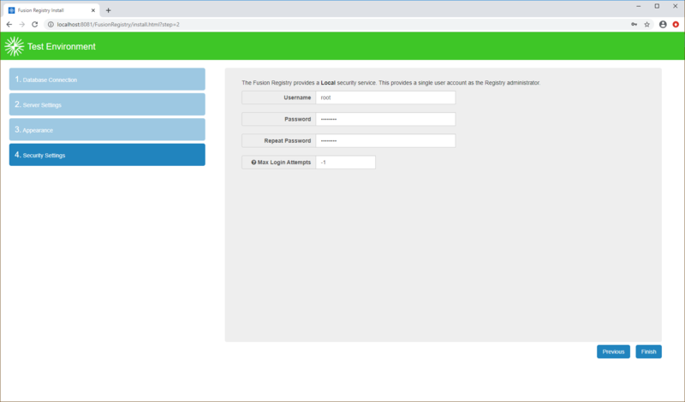The image size is (685, 402).
Task: Reload the Fusion Registry install page
Action: pyautogui.click(x=34, y=25)
